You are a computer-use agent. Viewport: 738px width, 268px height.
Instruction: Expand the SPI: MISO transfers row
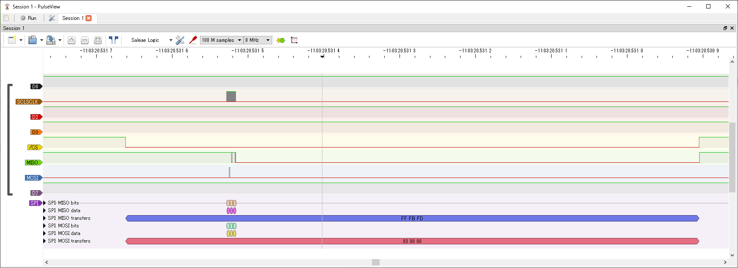[44, 218]
